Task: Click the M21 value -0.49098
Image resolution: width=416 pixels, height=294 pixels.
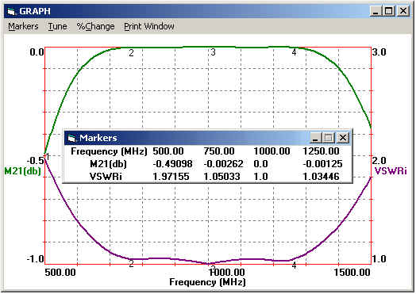Action: point(173,164)
